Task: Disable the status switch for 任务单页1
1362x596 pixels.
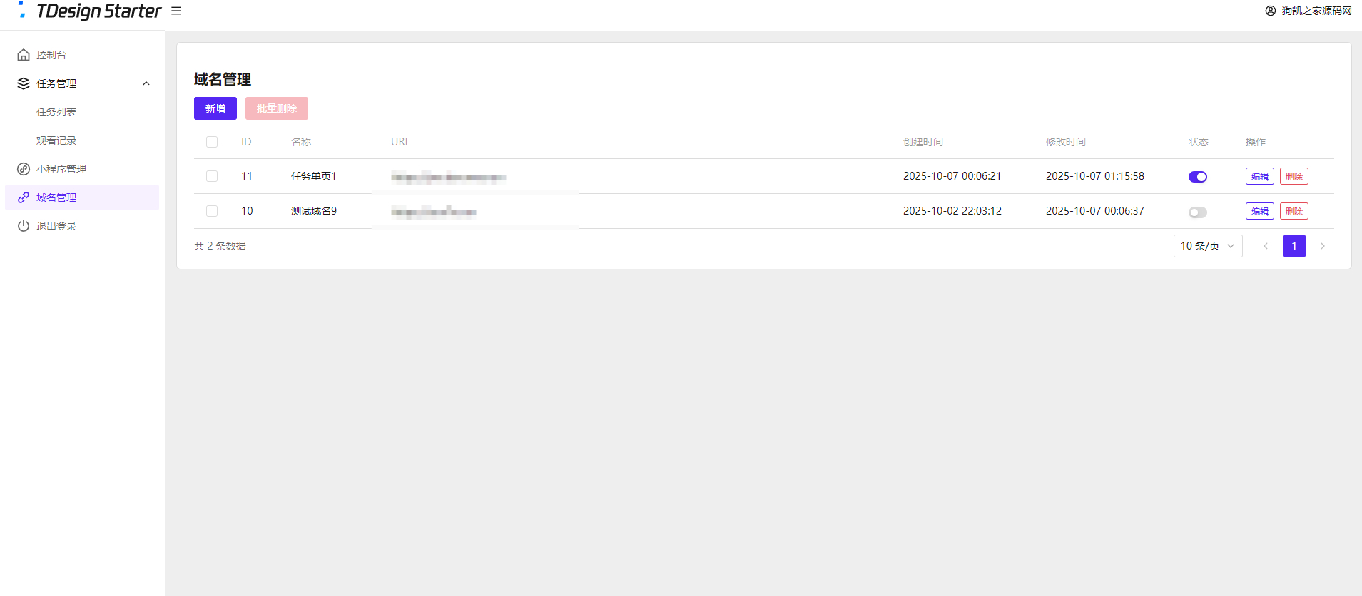Action: [x=1198, y=177]
